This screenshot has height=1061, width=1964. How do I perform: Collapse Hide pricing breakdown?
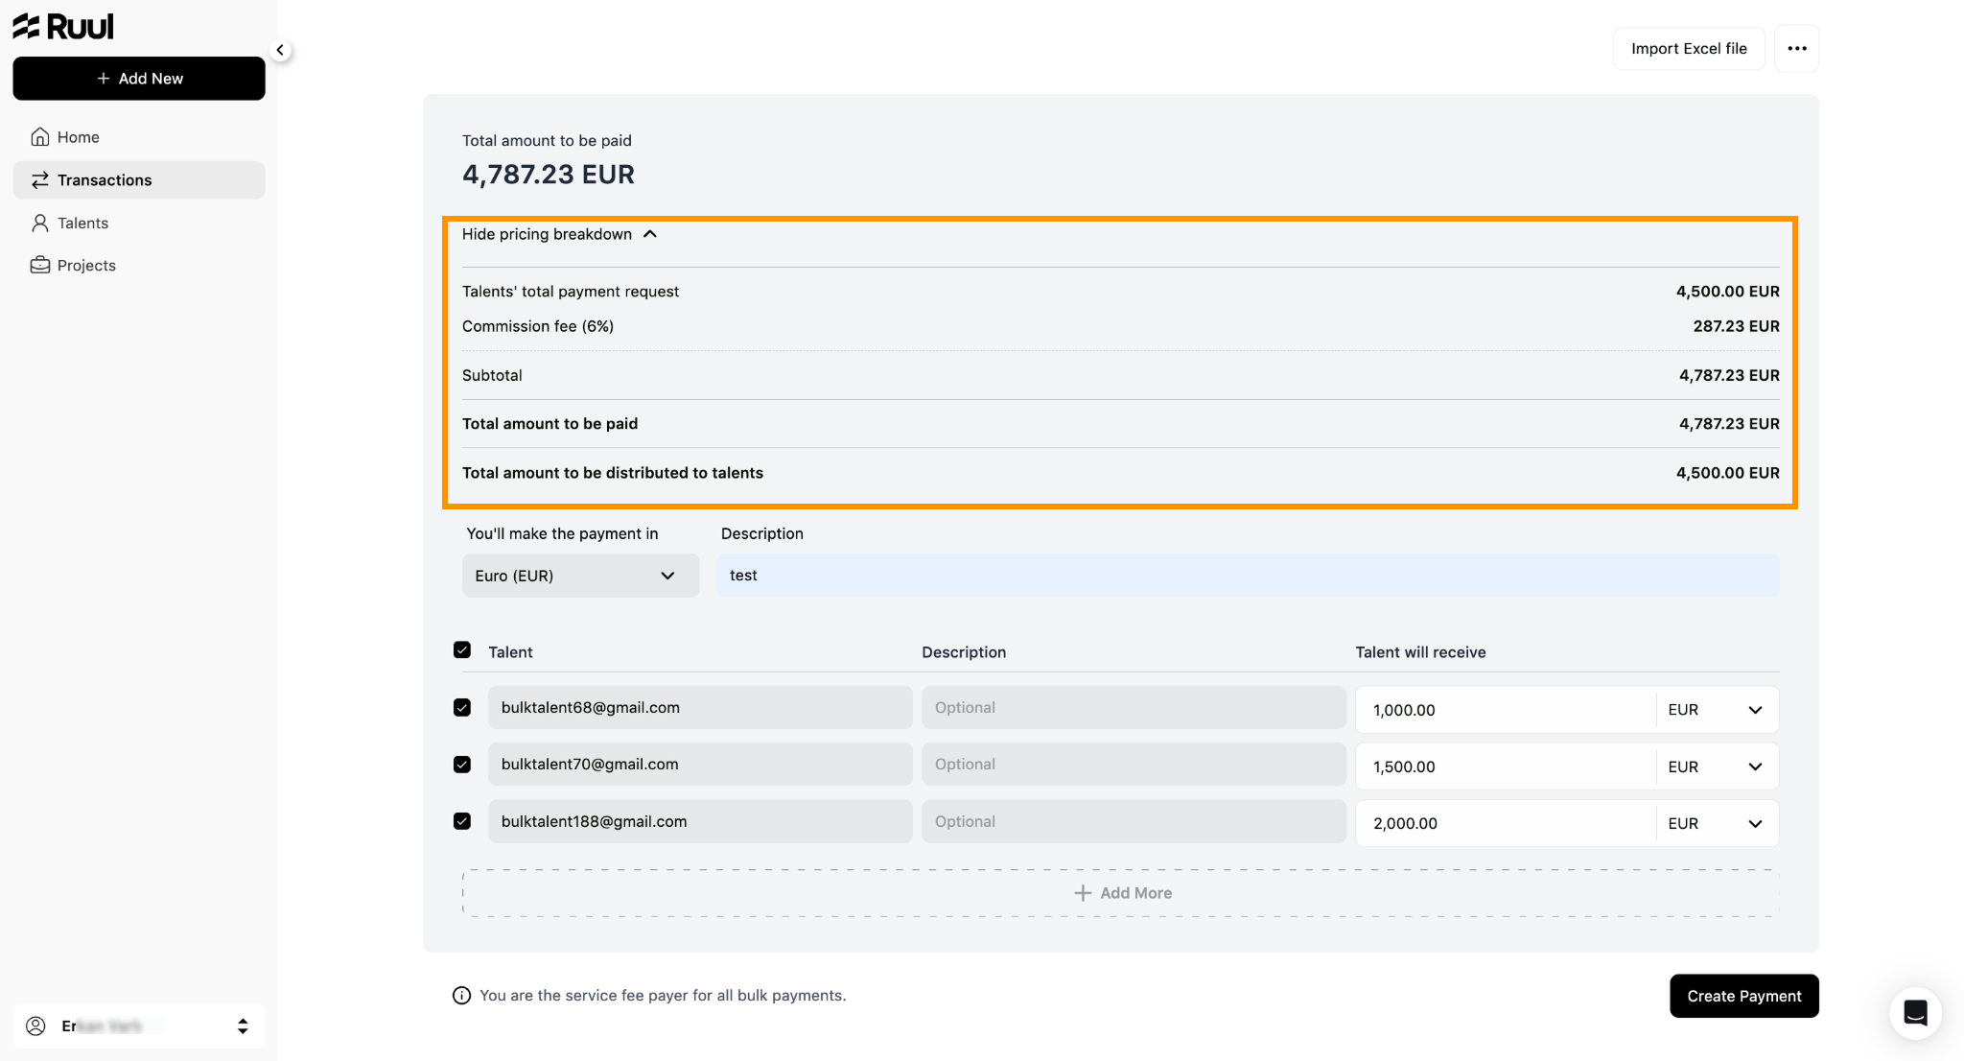[x=559, y=234]
